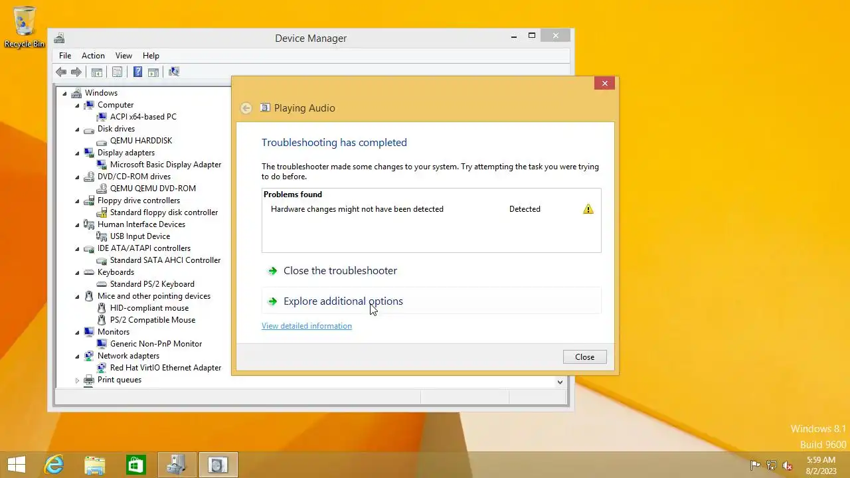850x478 pixels.
Task: Choose Explore additional options
Action: [431, 301]
